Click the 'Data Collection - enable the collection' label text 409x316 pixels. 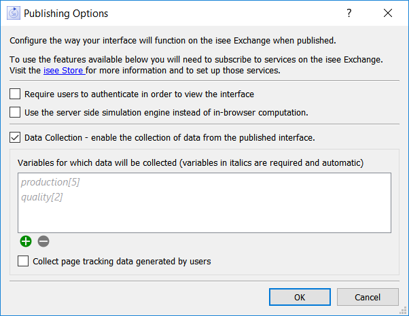pyautogui.click(x=170, y=137)
